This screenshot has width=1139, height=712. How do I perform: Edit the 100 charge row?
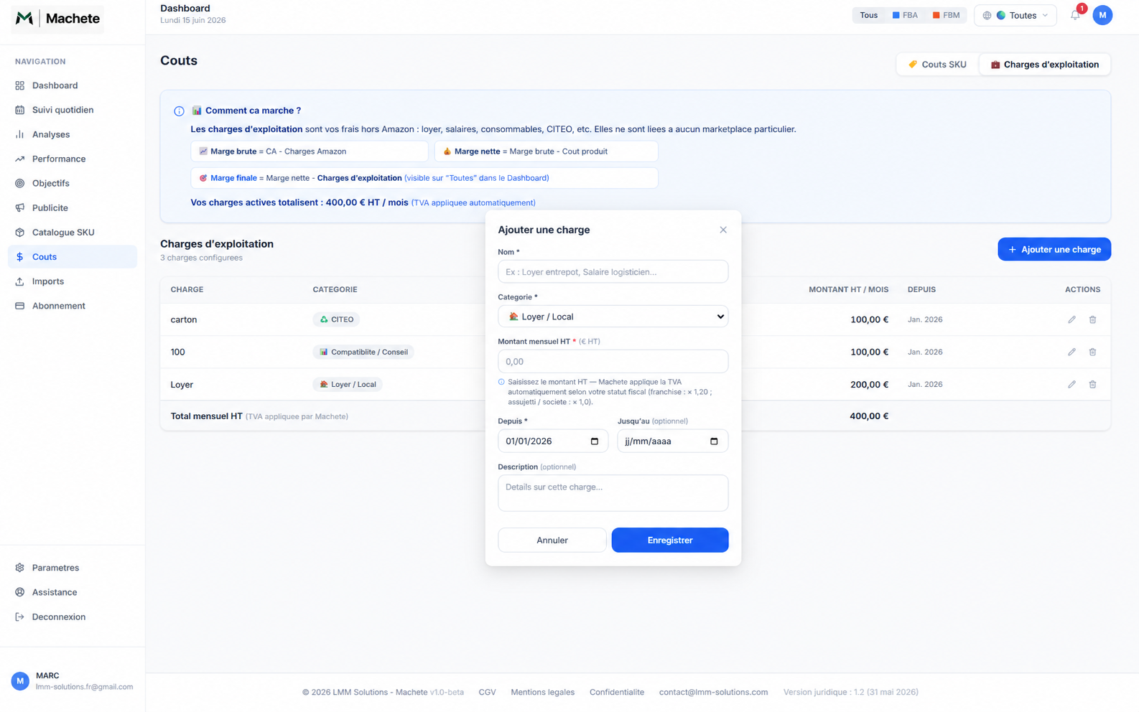(1071, 352)
